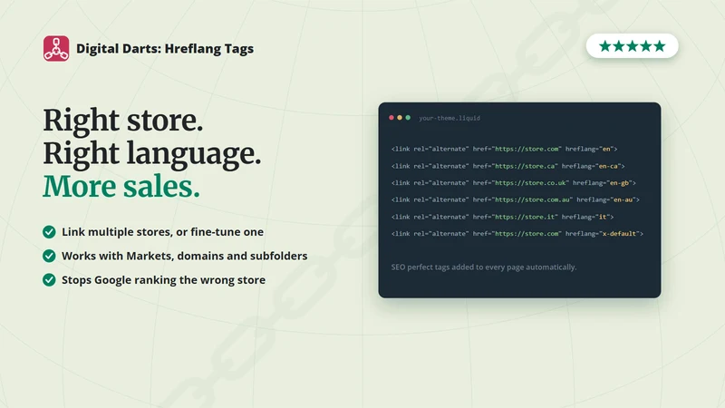Click 'Digital Darts: Hreflang Tags' title

point(165,49)
